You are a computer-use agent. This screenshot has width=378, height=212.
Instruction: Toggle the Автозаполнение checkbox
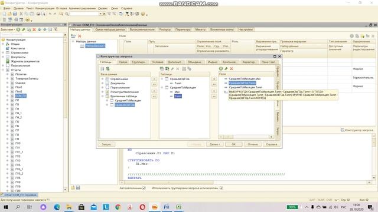tap(144, 188)
